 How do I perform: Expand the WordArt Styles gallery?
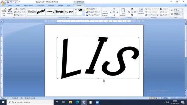point(84,15)
